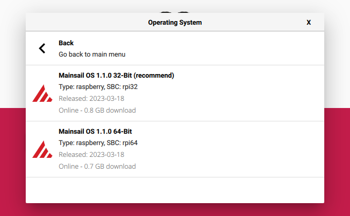Select "Online - 0.8 GB download" text
The width and height of the screenshot is (350, 216).
(x=97, y=110)
